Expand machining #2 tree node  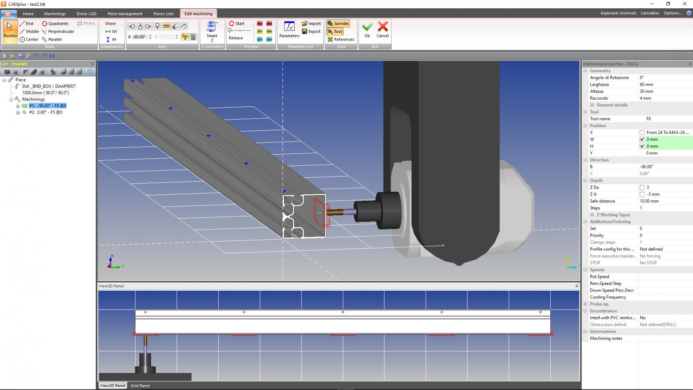point(18,113)
